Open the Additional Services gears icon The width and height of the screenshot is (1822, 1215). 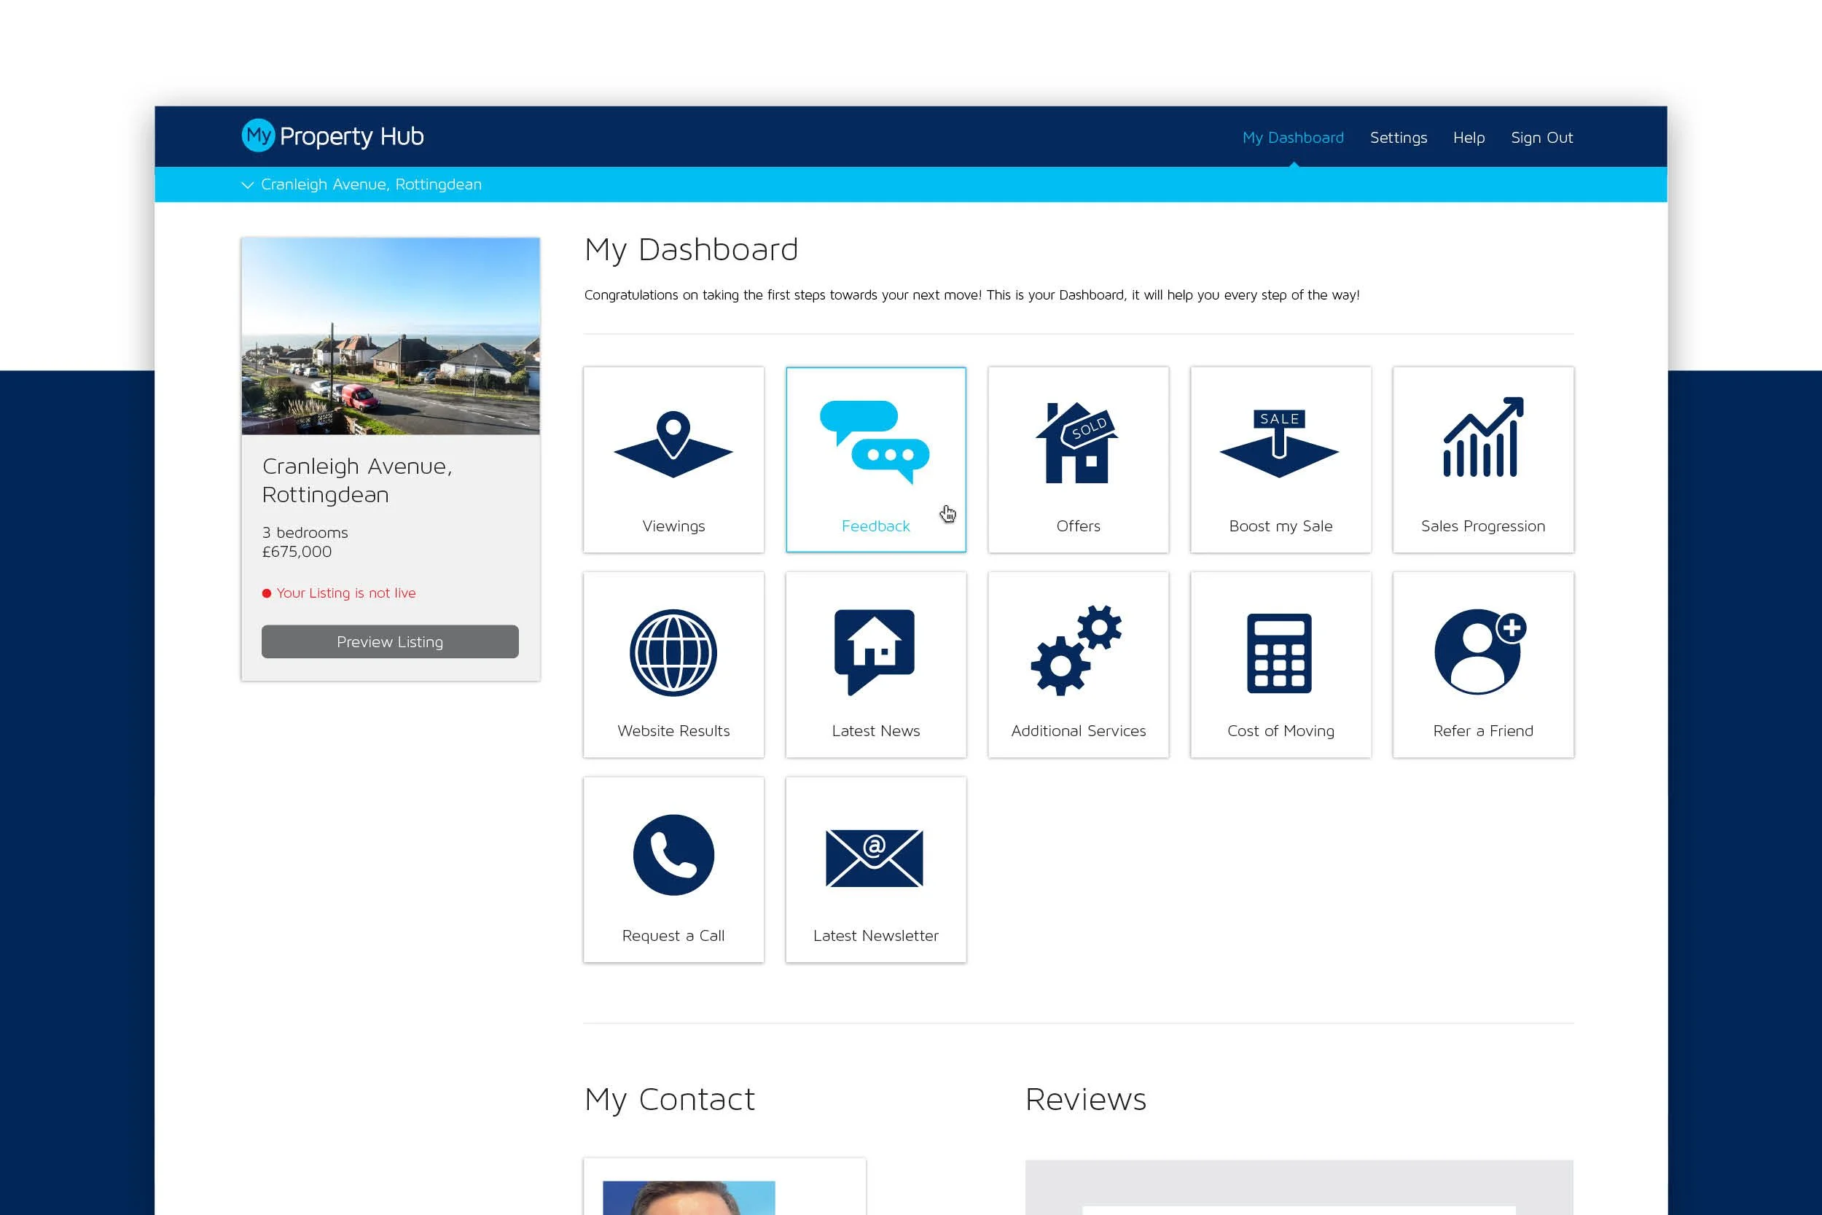pos(1076,650)
